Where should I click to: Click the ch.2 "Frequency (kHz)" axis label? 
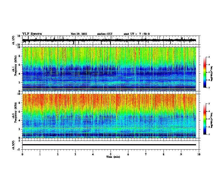(16, 113)
